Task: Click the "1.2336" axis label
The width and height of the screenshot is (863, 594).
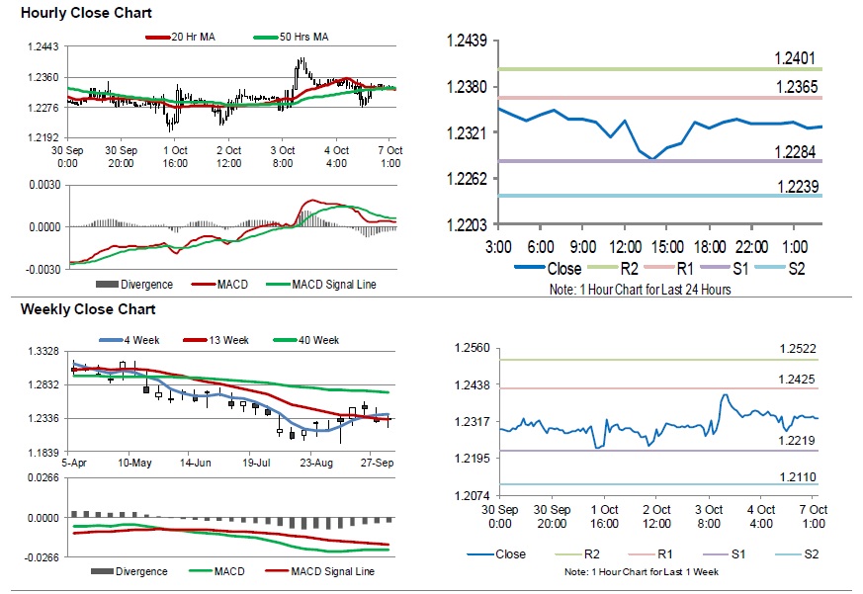Action: tap(43, 418)
